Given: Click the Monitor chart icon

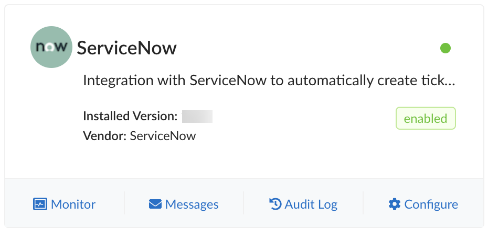Looking at the screenshot, I should 39,204.
